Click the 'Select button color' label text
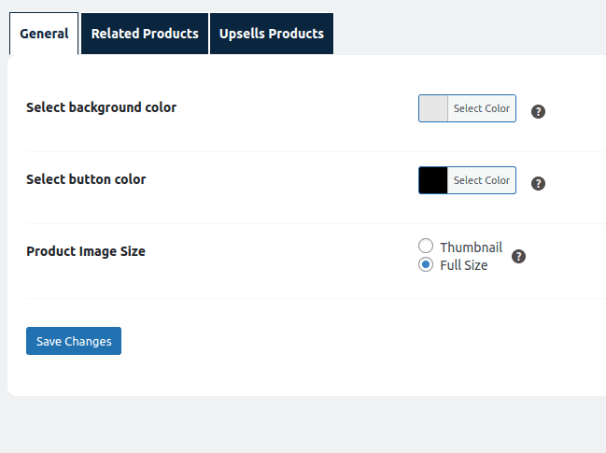The width and height of the screenshot is (606, 453). (x=86, y=179)
